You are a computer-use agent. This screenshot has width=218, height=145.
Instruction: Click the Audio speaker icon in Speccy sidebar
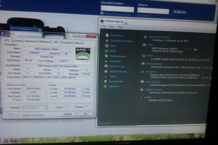click(x=106, y=76)
